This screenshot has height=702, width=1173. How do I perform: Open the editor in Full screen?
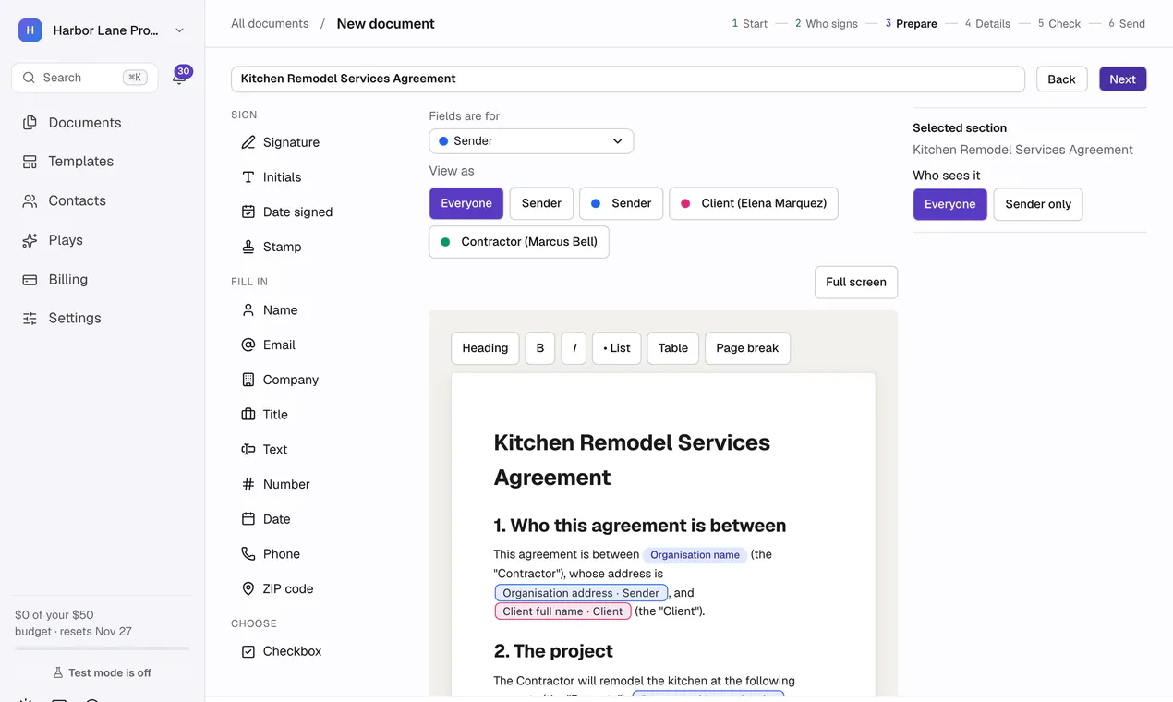pyautogui.click(x=855, y=283)
